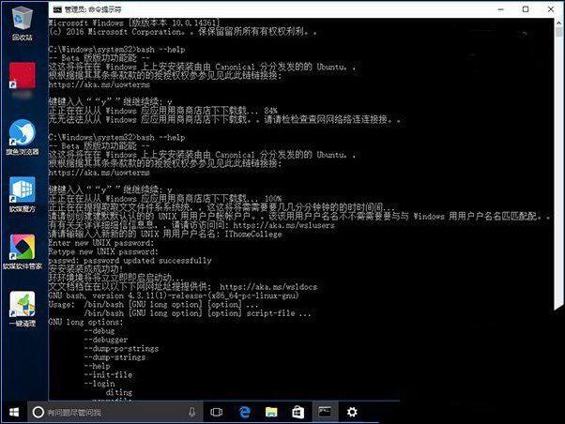Click the 'GNU long options:' line
The width and height of the screenshot is (565, 424).
[x=85, y=322]
